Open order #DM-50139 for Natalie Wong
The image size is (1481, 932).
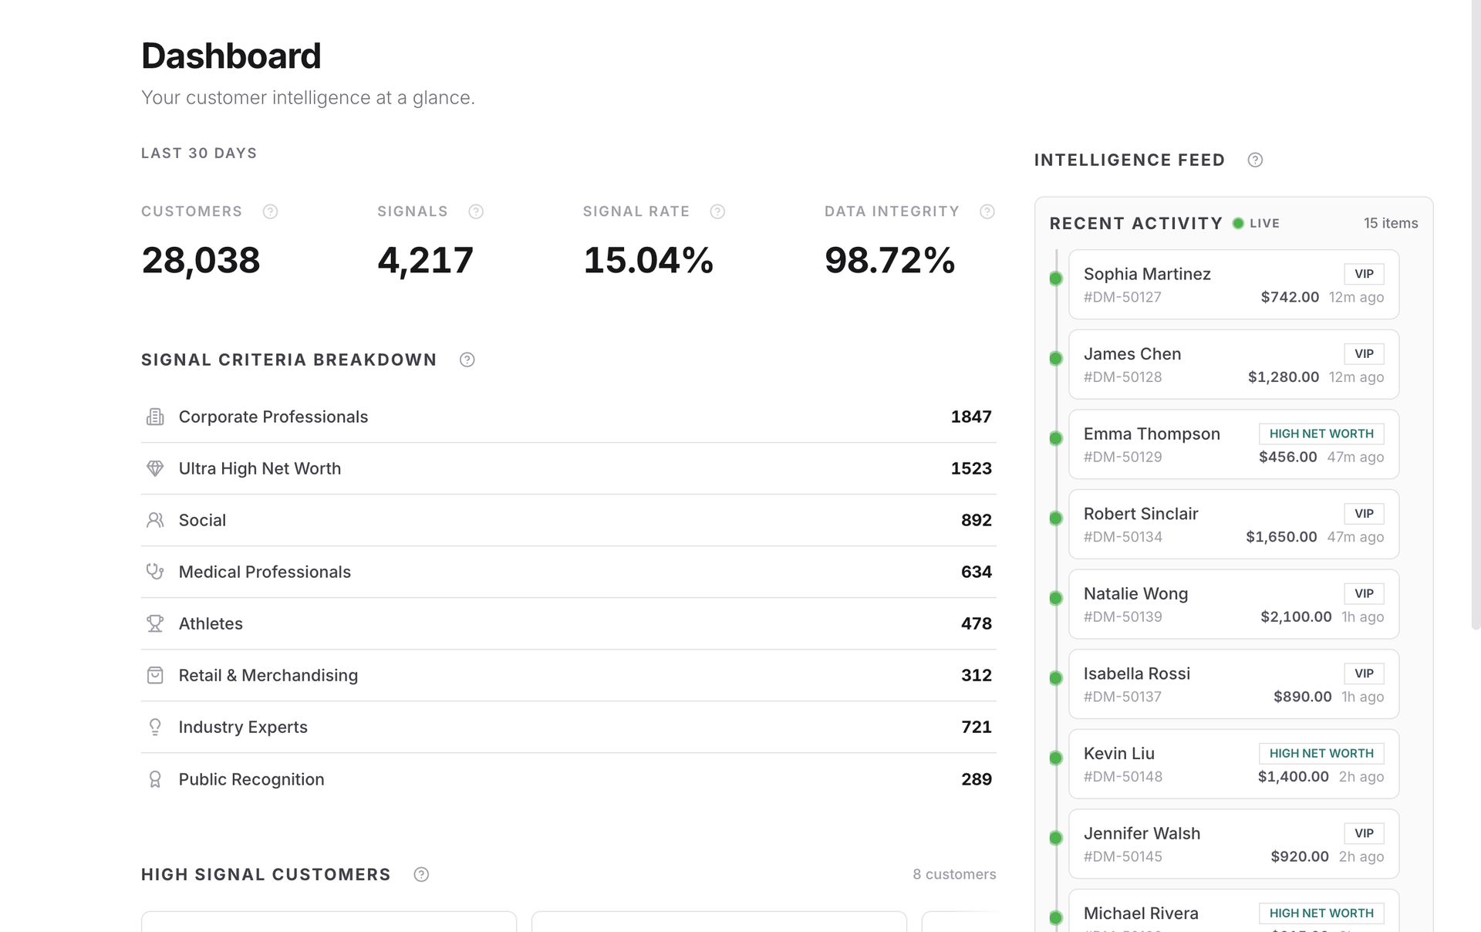tap(1122, 616)
